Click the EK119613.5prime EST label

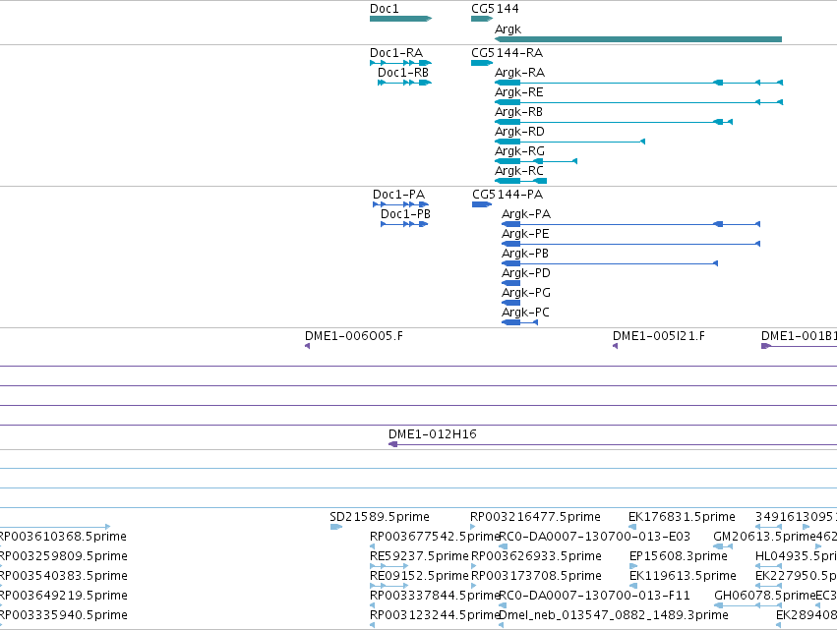pyautogui.click(x=683, y=576)
